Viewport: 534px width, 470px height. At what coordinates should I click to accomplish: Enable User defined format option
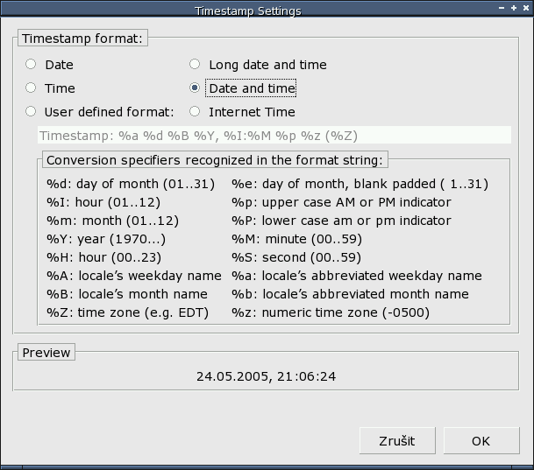[31, 111]
